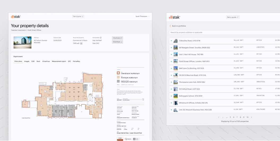Image resolution: width=280 pixels, height=141 pixels.
Task: Click the stak logo in the portfolio list window
Action: [174, 17]
